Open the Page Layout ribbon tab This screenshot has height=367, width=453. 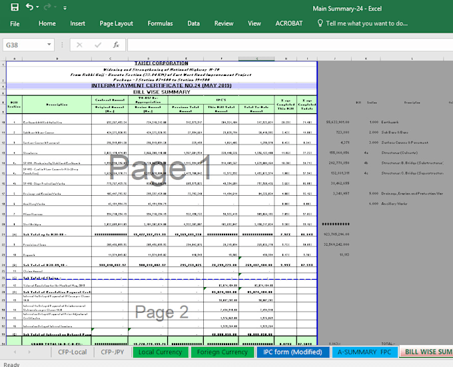click(x=116, y=23)
